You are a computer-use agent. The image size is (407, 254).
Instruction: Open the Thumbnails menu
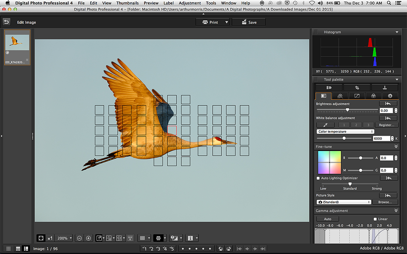pyautogui.click(x=128, y=3)
